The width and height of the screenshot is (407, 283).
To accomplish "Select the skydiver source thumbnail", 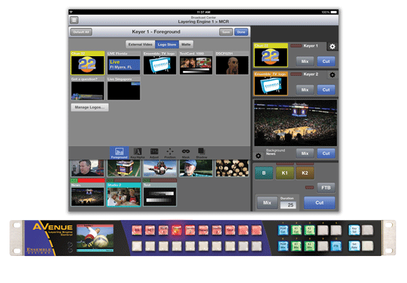I will click(160, 168).
